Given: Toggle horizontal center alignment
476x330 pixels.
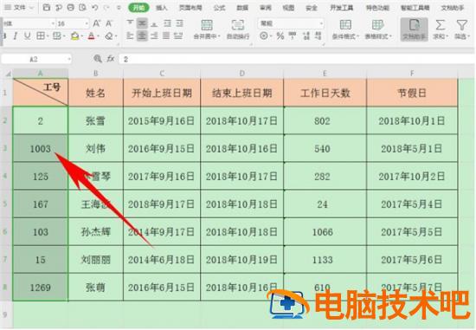Looking at the screenshot, I should coord(142,36).
